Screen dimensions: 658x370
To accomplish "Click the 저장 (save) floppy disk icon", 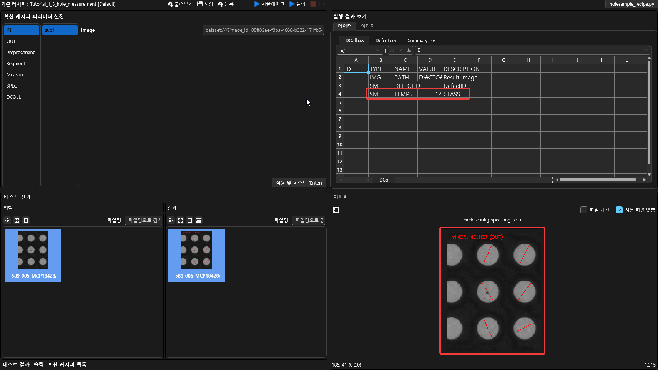I will click(x=200, y=4).
